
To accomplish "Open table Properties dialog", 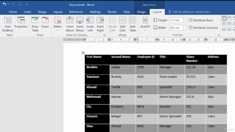I will (21, 22).
